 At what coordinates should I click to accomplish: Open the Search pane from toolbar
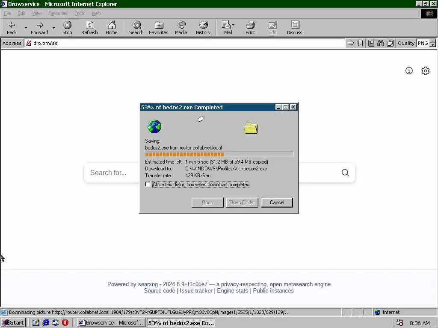point(136,28)
